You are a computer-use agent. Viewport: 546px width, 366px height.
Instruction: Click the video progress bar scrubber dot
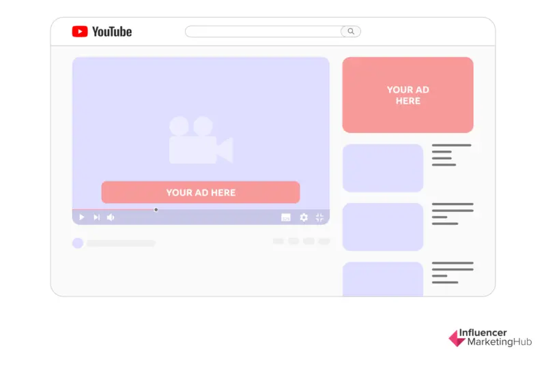pyautogui.click(x=156, y=209)
